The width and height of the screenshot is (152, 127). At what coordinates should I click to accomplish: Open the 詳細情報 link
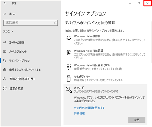tap(79, 113)
